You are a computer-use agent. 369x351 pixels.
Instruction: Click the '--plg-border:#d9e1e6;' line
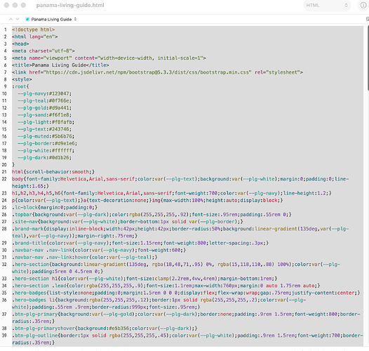click(x=47, y=143)
